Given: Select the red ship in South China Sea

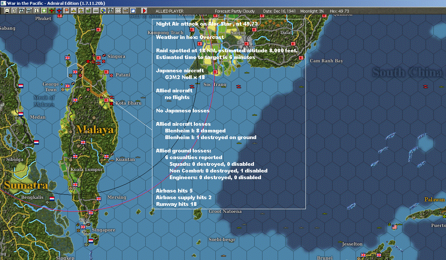Looking at the screenshot, I should [426, 87].
